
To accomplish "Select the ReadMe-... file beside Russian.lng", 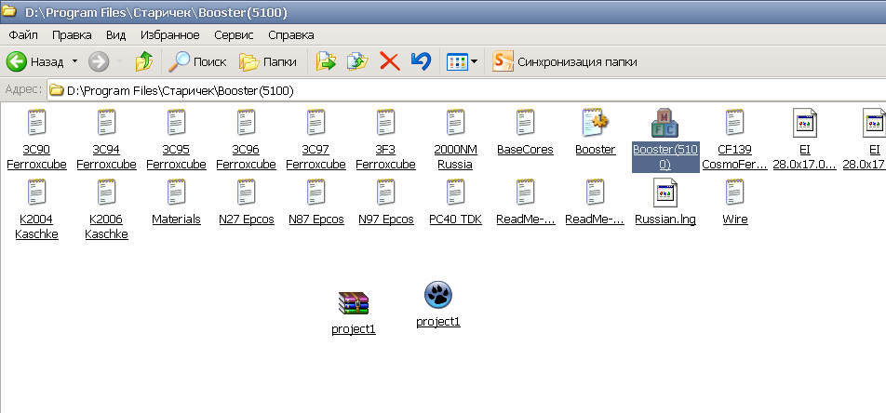I will [595, 202].
